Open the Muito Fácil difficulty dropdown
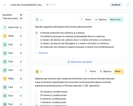This screenshot has width=133, height=106. coord(116,20)
